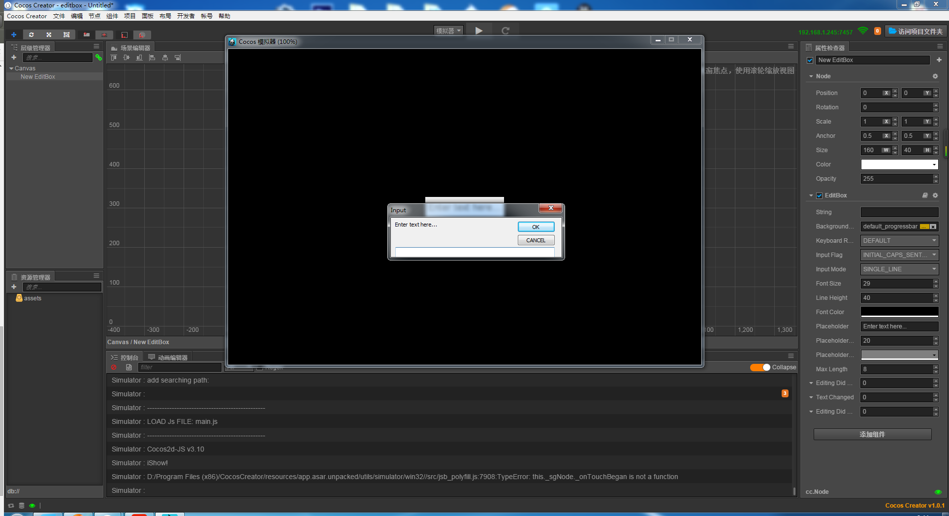Image resolution: width=949 pixels, height=516 pixels.
Task: Click the Input dialog text field
Action: tap(474, 252)
